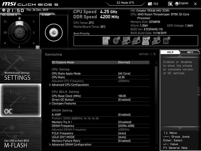The height and width of the screenshot is (151, 201).
Task: Select the network boot device icon
Action: click(x=166, y=41)
